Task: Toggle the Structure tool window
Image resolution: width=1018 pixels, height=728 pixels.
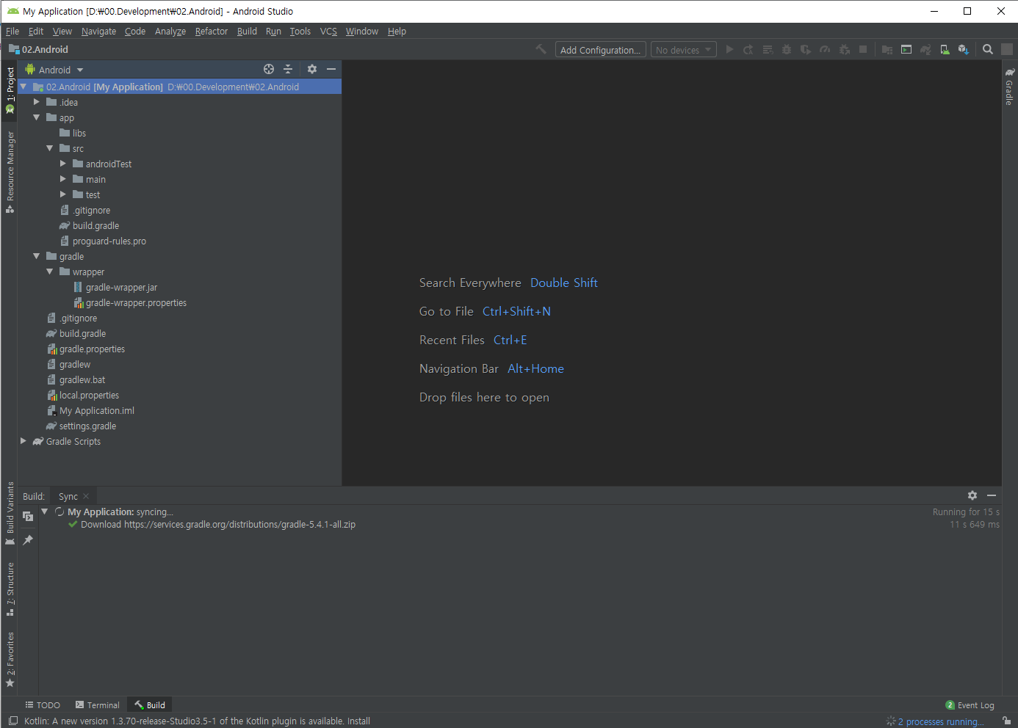Action: coord(10,589)
